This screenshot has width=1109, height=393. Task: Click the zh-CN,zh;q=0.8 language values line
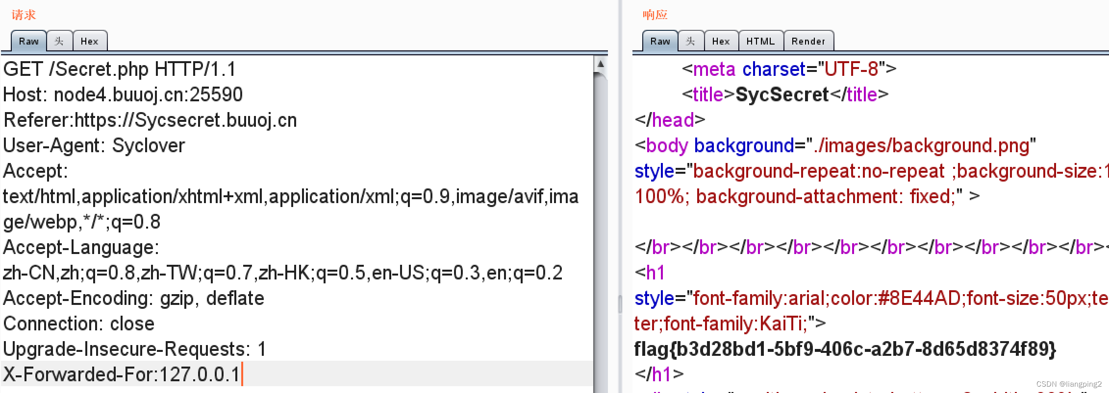point(283,273)
